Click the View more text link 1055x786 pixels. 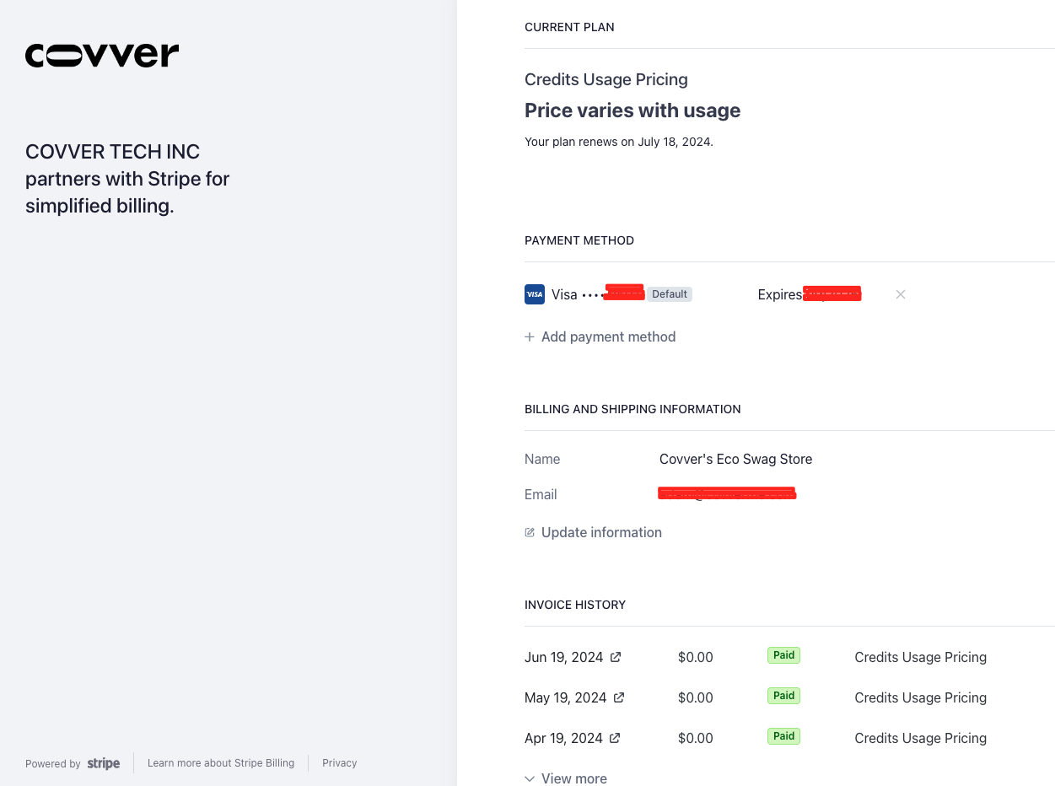[574, 778]
